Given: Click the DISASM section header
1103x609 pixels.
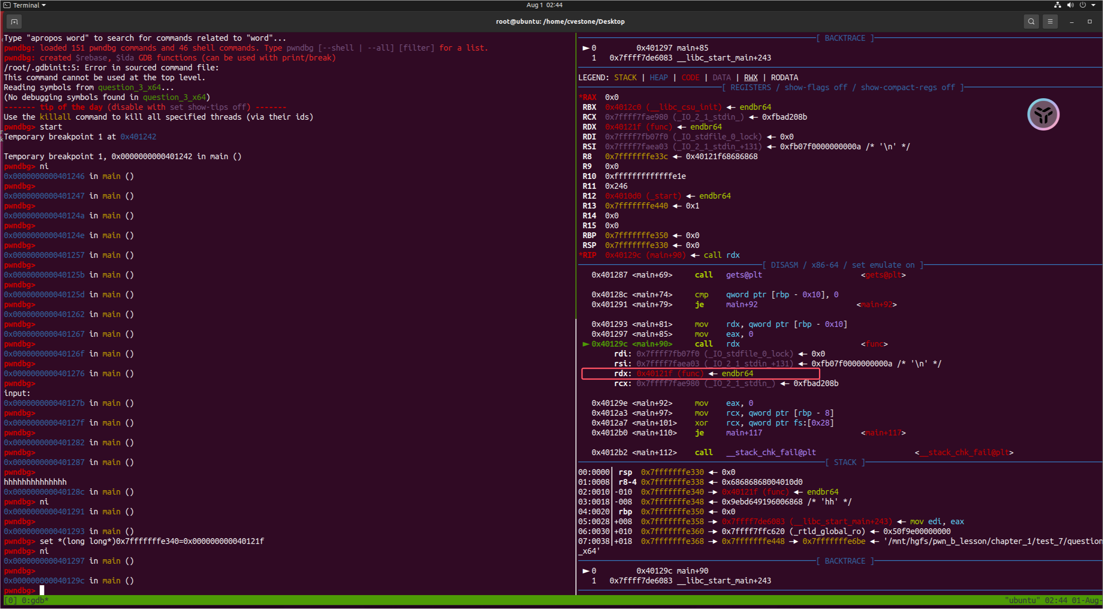Looking at the screenshot, I should click(x=843, y=265).
